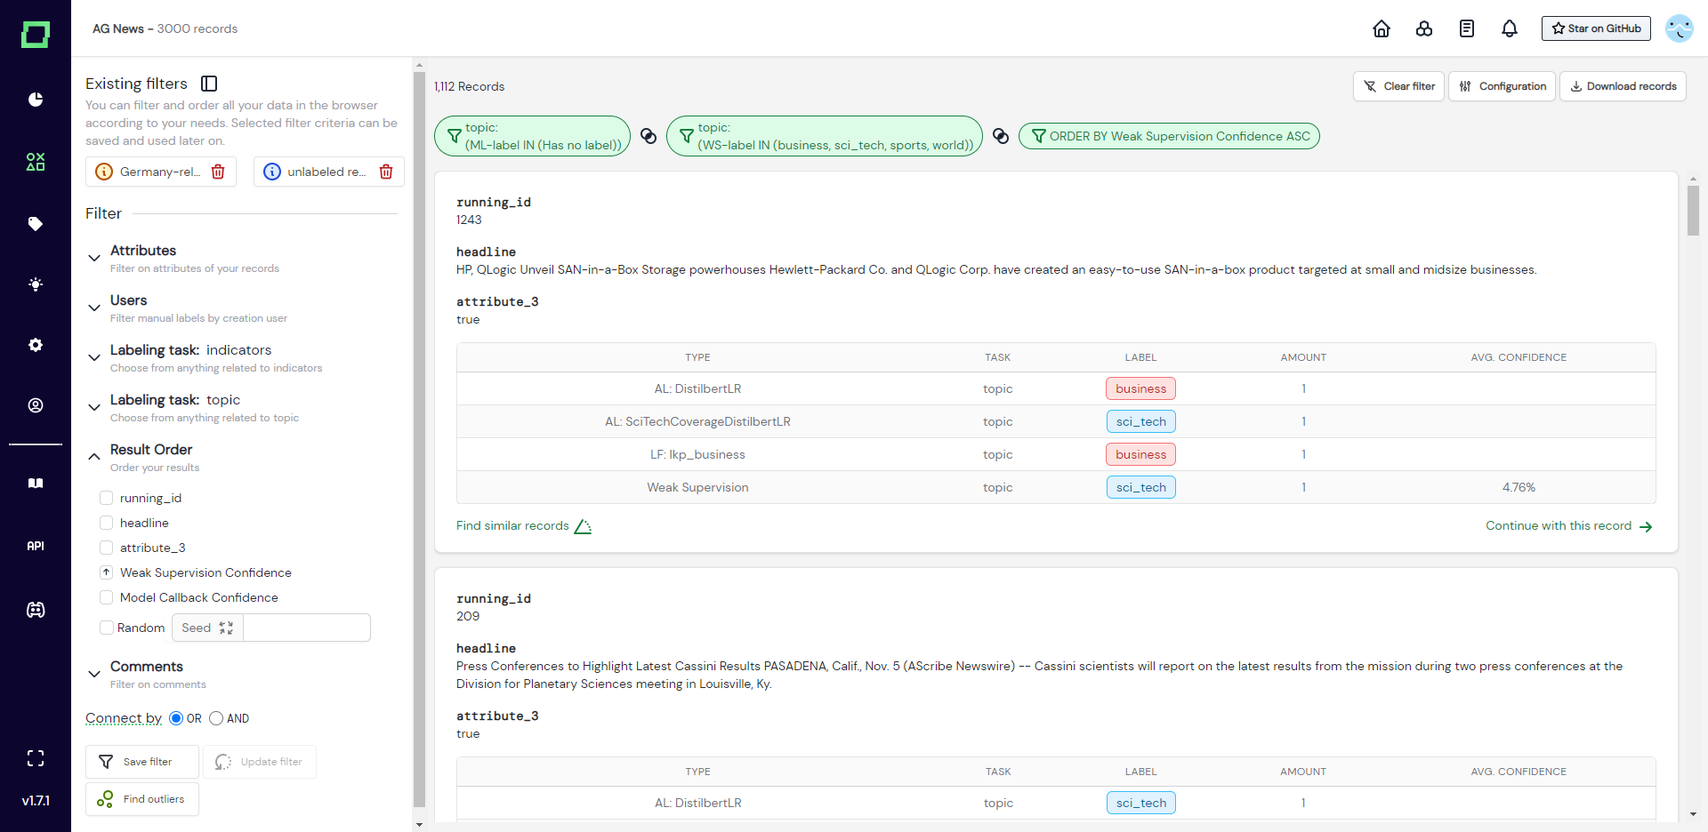Toggle fullscreen via the sidebar icon
The width and height of the screenshot is (1708, 832).
tap(36, 758)
